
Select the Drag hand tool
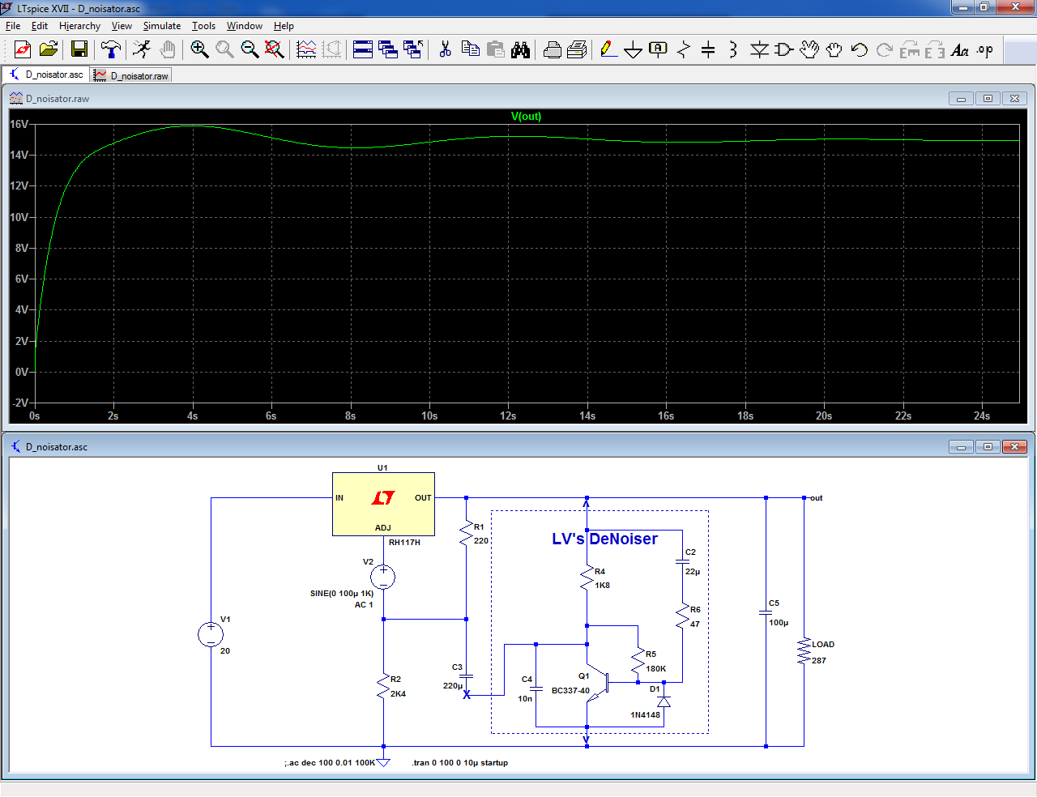pyautogui.click(x=834, y=50)
